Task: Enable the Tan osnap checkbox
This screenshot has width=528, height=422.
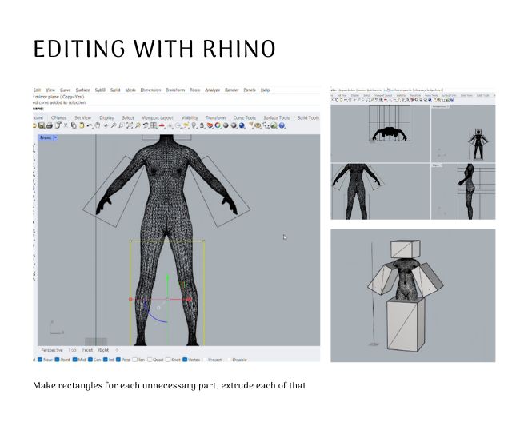Action: 135,360
